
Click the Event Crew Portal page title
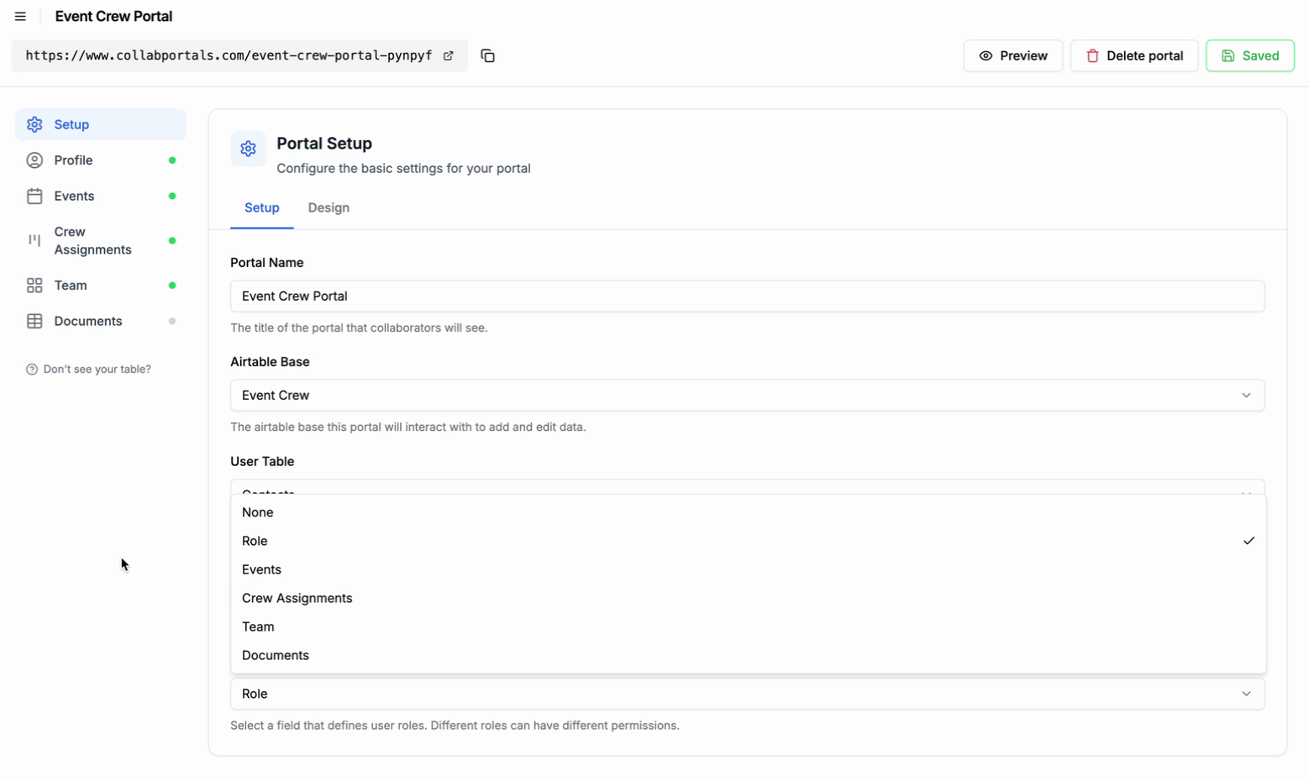point(113,16)
